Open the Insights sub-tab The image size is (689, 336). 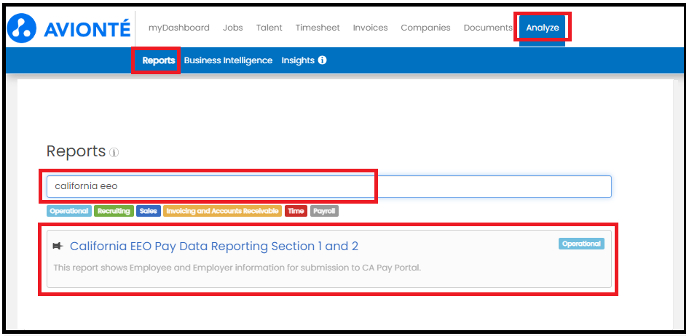pos(298,60)
